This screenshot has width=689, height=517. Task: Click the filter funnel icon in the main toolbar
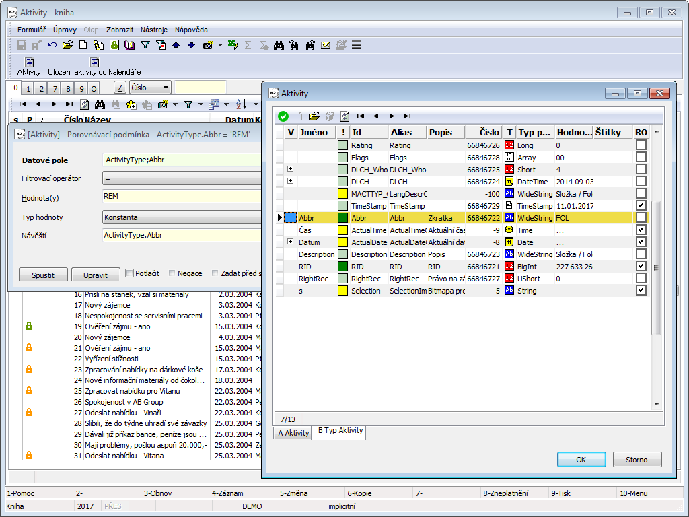145,45
